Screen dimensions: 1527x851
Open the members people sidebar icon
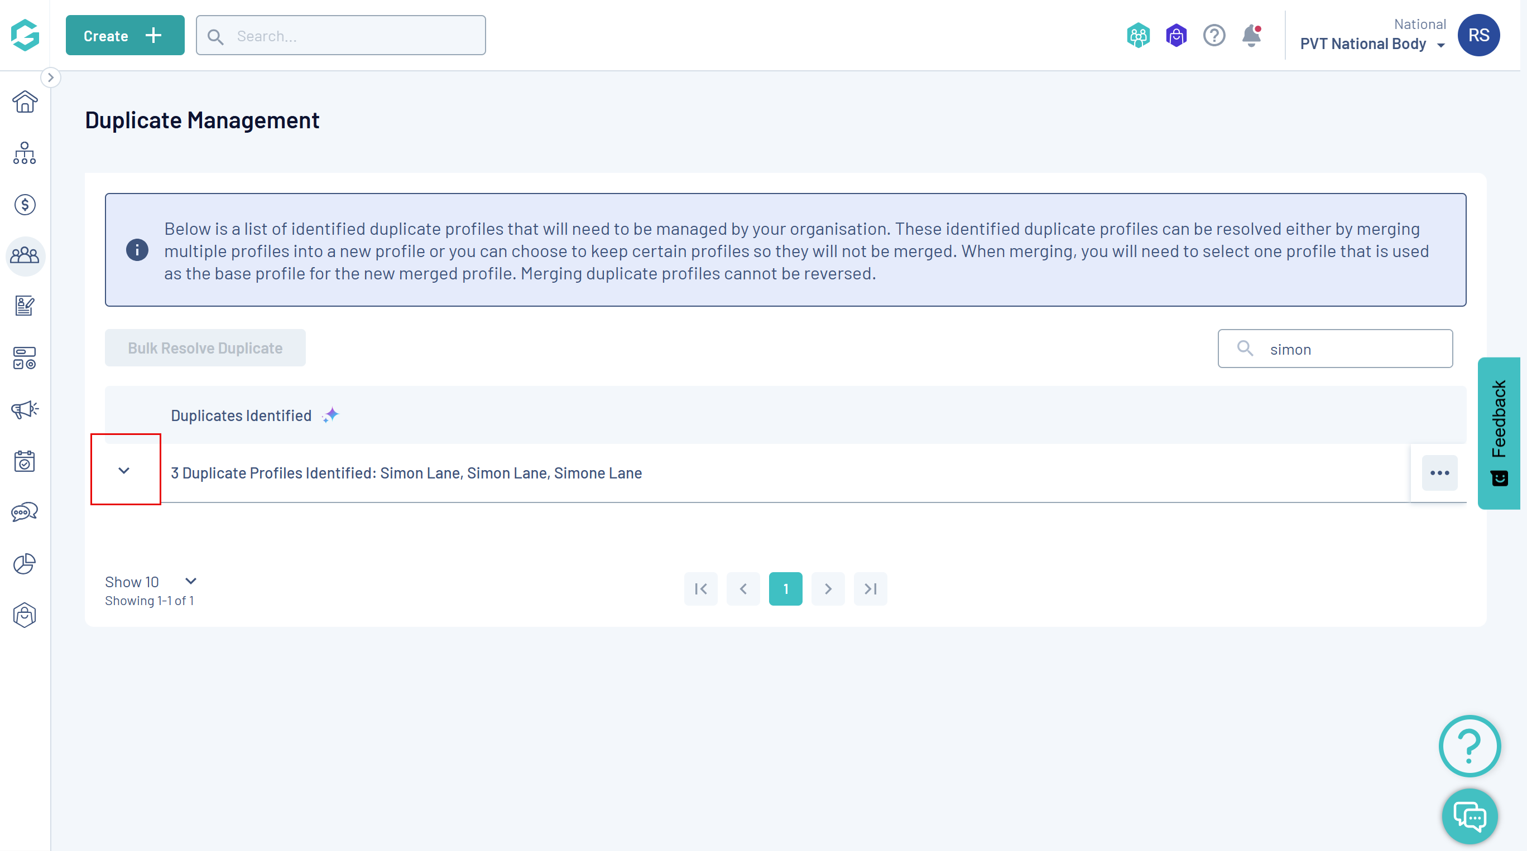point(25,256)
